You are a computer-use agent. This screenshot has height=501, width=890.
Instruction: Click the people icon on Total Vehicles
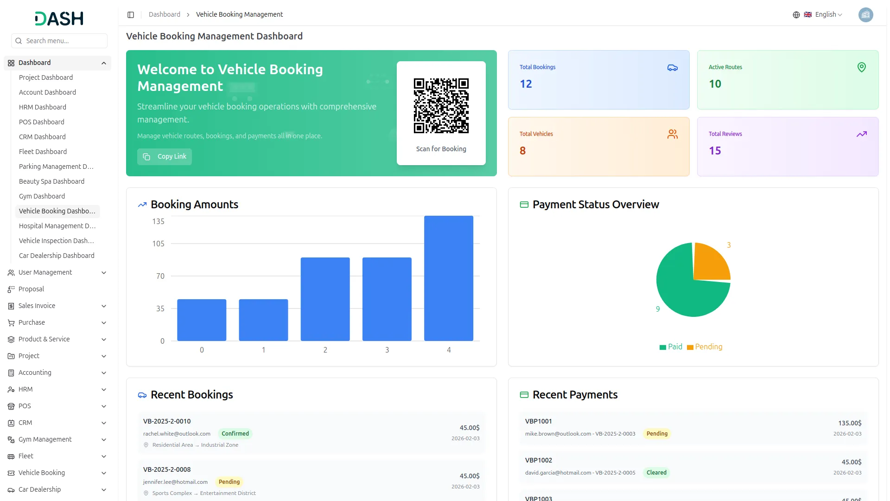tap(672, 135)
